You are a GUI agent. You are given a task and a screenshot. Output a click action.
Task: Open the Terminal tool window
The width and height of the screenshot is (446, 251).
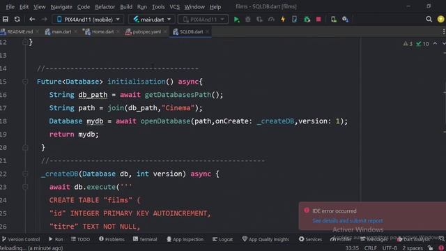pyautogui.click(x=145, y=239)
